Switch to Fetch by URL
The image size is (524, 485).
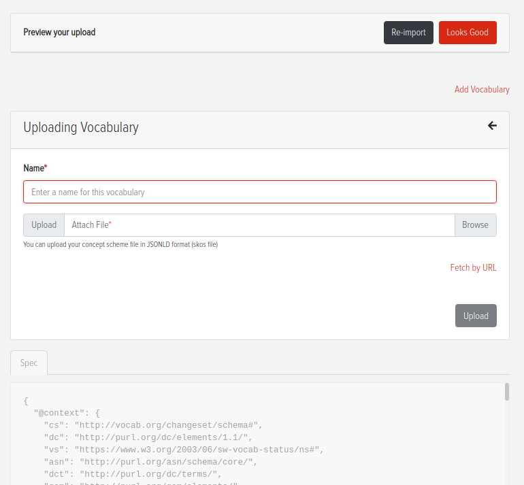473,268
